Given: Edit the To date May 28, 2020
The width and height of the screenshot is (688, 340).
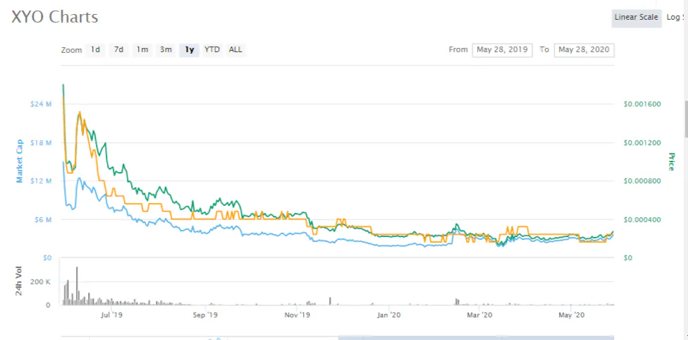Looking at the screenshot, I should pos(584,50).
